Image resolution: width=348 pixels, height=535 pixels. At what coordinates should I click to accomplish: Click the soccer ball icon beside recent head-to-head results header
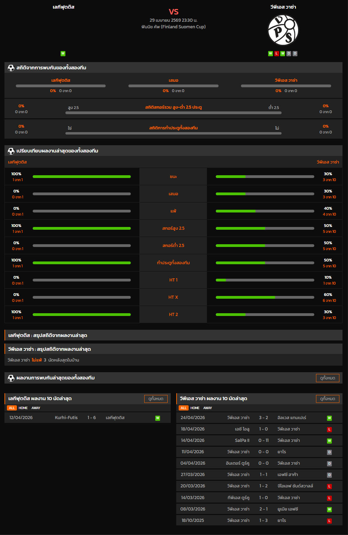pyautogui.click(x=11, y=378)
